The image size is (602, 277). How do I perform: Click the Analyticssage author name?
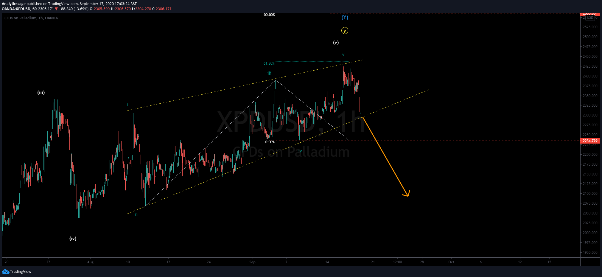[14, 4]
